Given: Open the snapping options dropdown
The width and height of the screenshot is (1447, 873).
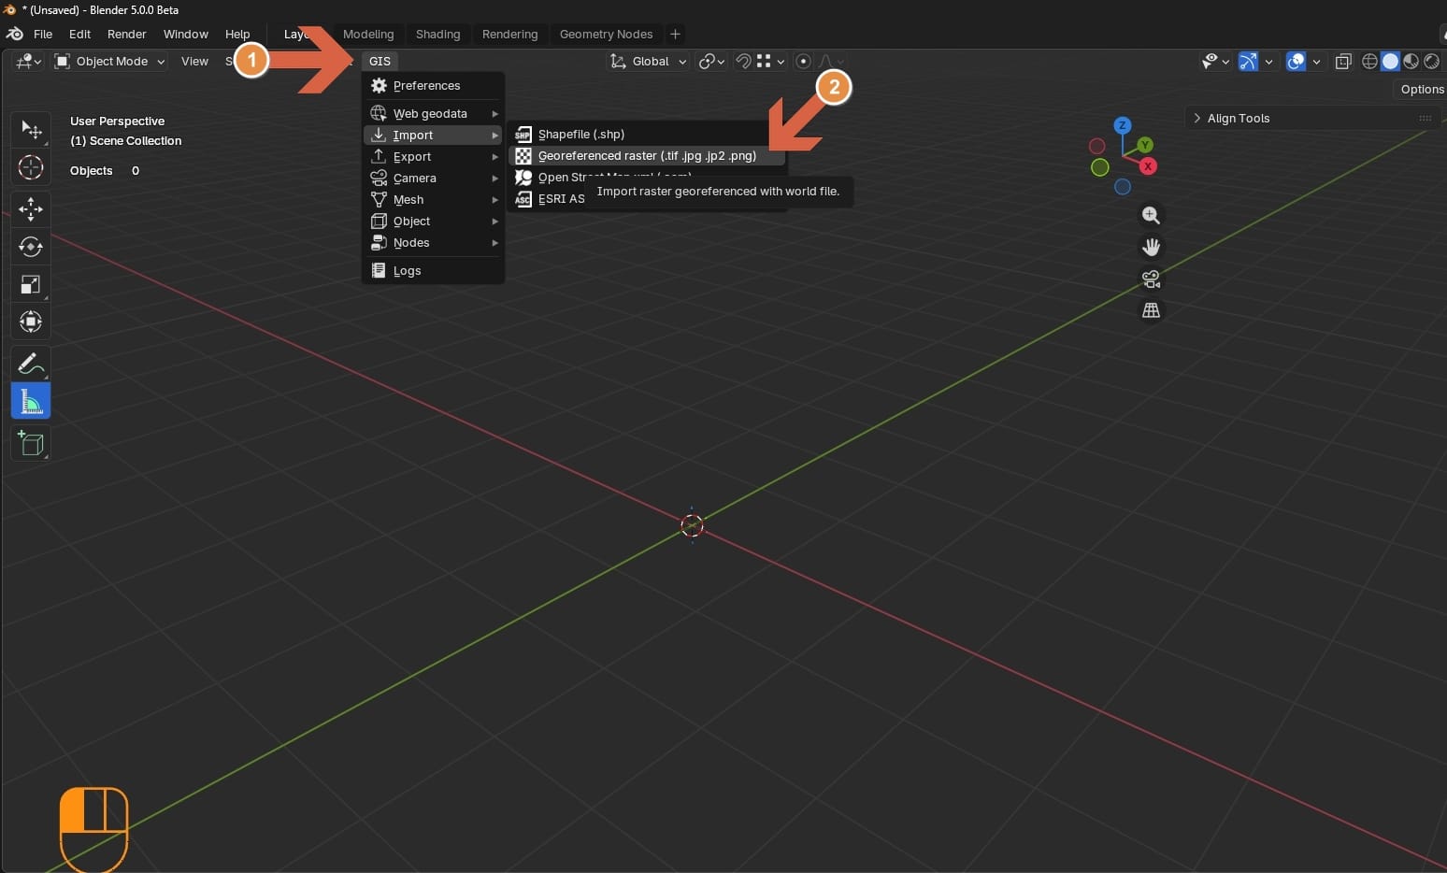Looking at the screenshot, I should click(771, 61).
